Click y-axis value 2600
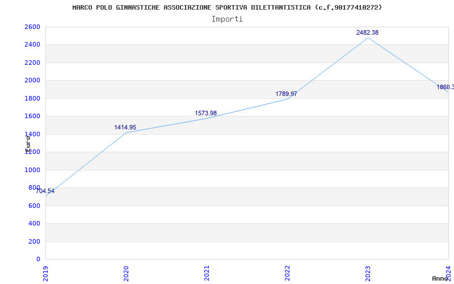Image resolution: width=454 pixels, height=284 pixels. coord(32,27)
